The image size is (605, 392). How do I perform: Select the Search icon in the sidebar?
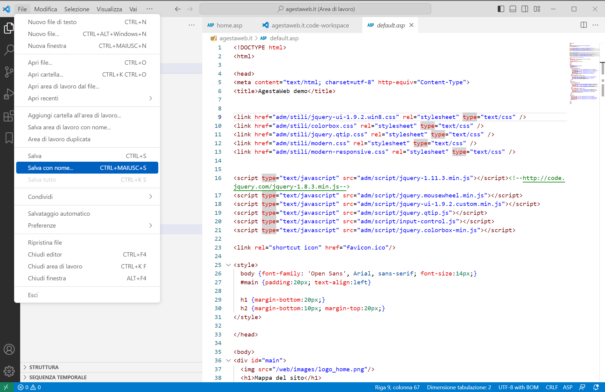(9, 49)
